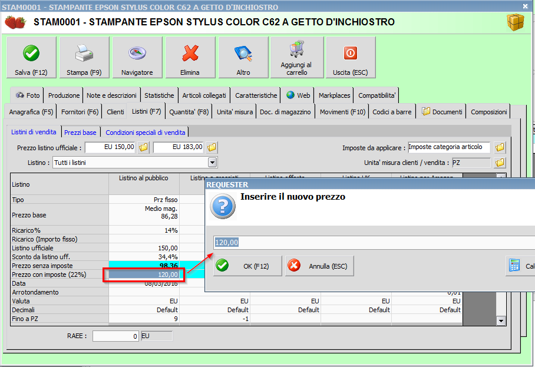Screen dimensions: 535x367
Task: Open the Web tab
Action: click(x=298, y=95)
